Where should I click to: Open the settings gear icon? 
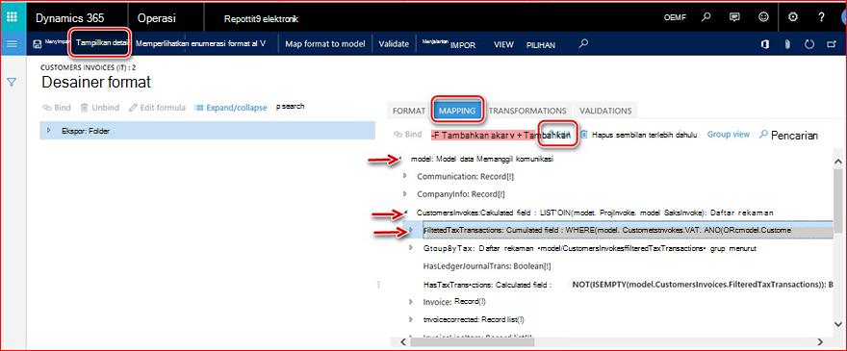[792, 16]
